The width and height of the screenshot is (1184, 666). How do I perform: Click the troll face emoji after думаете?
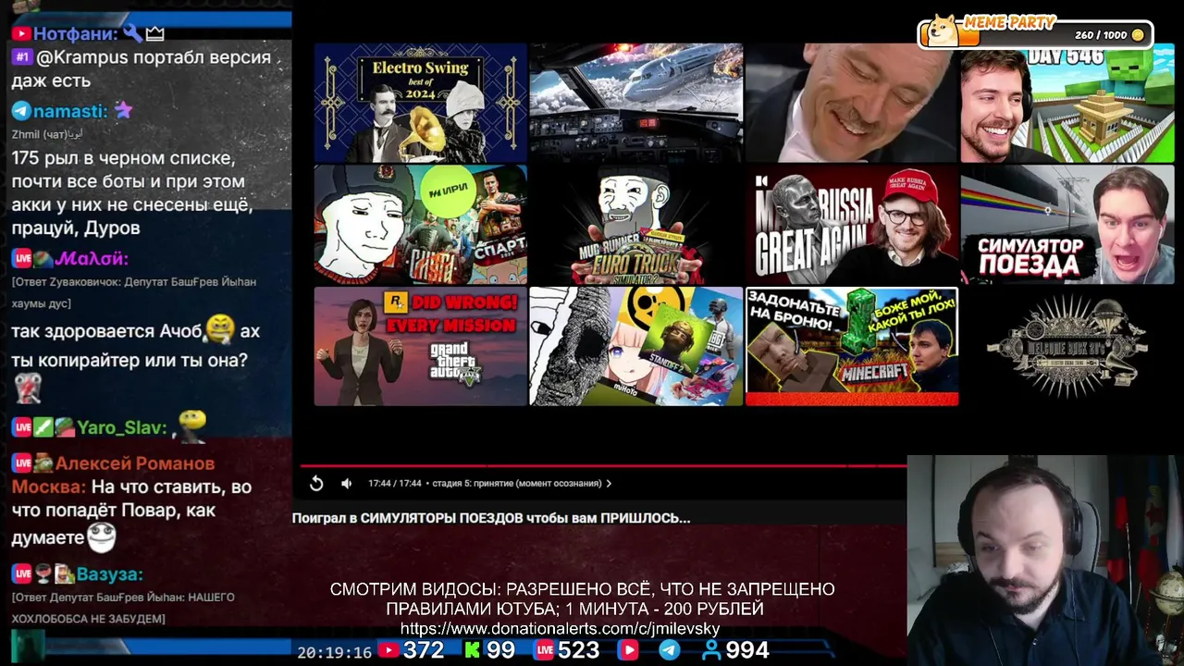tap(101, 536)
